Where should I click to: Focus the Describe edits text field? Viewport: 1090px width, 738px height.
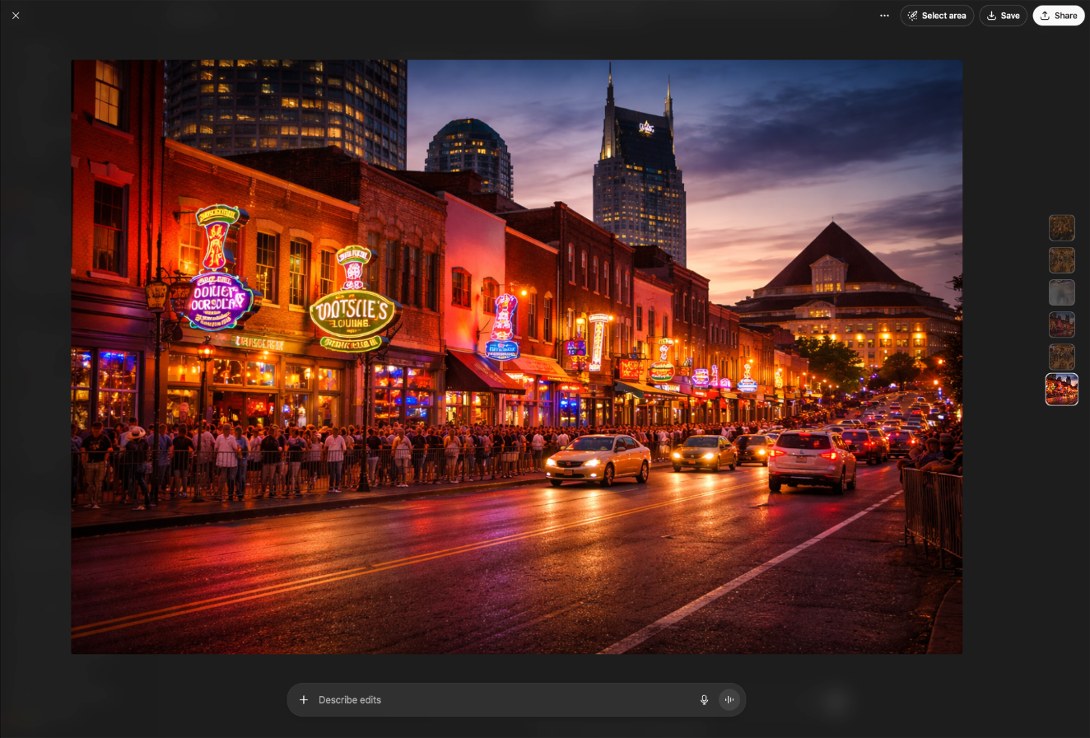click(x=494, y=700)
